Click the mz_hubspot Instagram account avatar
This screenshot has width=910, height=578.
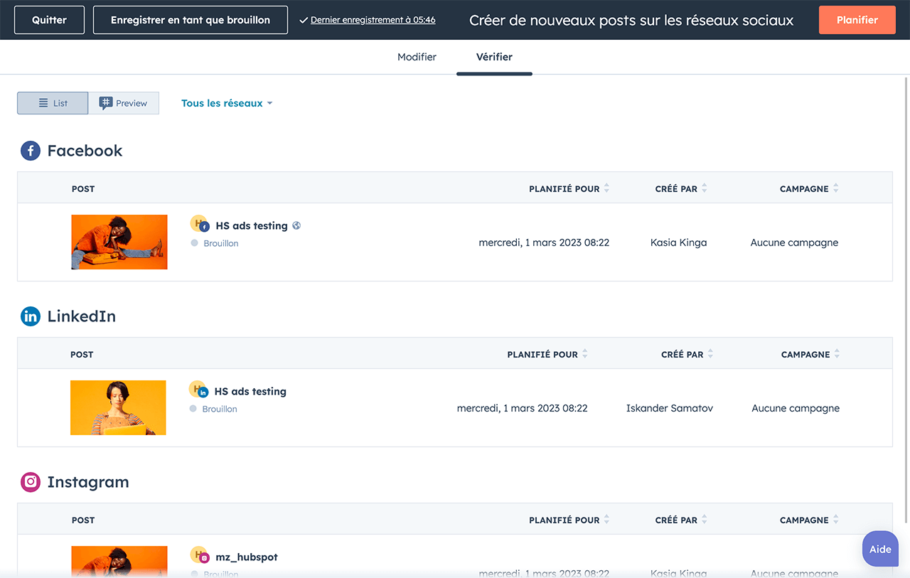coord(200,556)
